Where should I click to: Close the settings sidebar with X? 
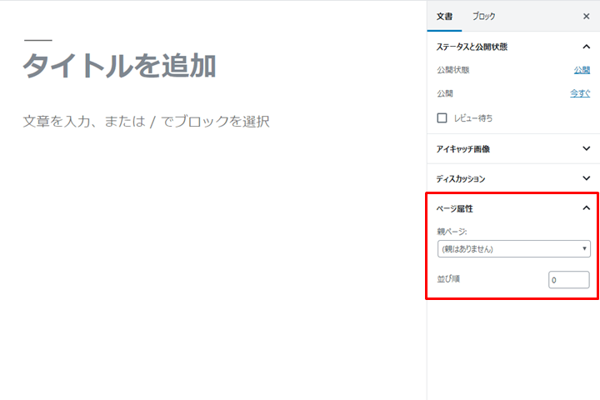[x=586, y=17]
